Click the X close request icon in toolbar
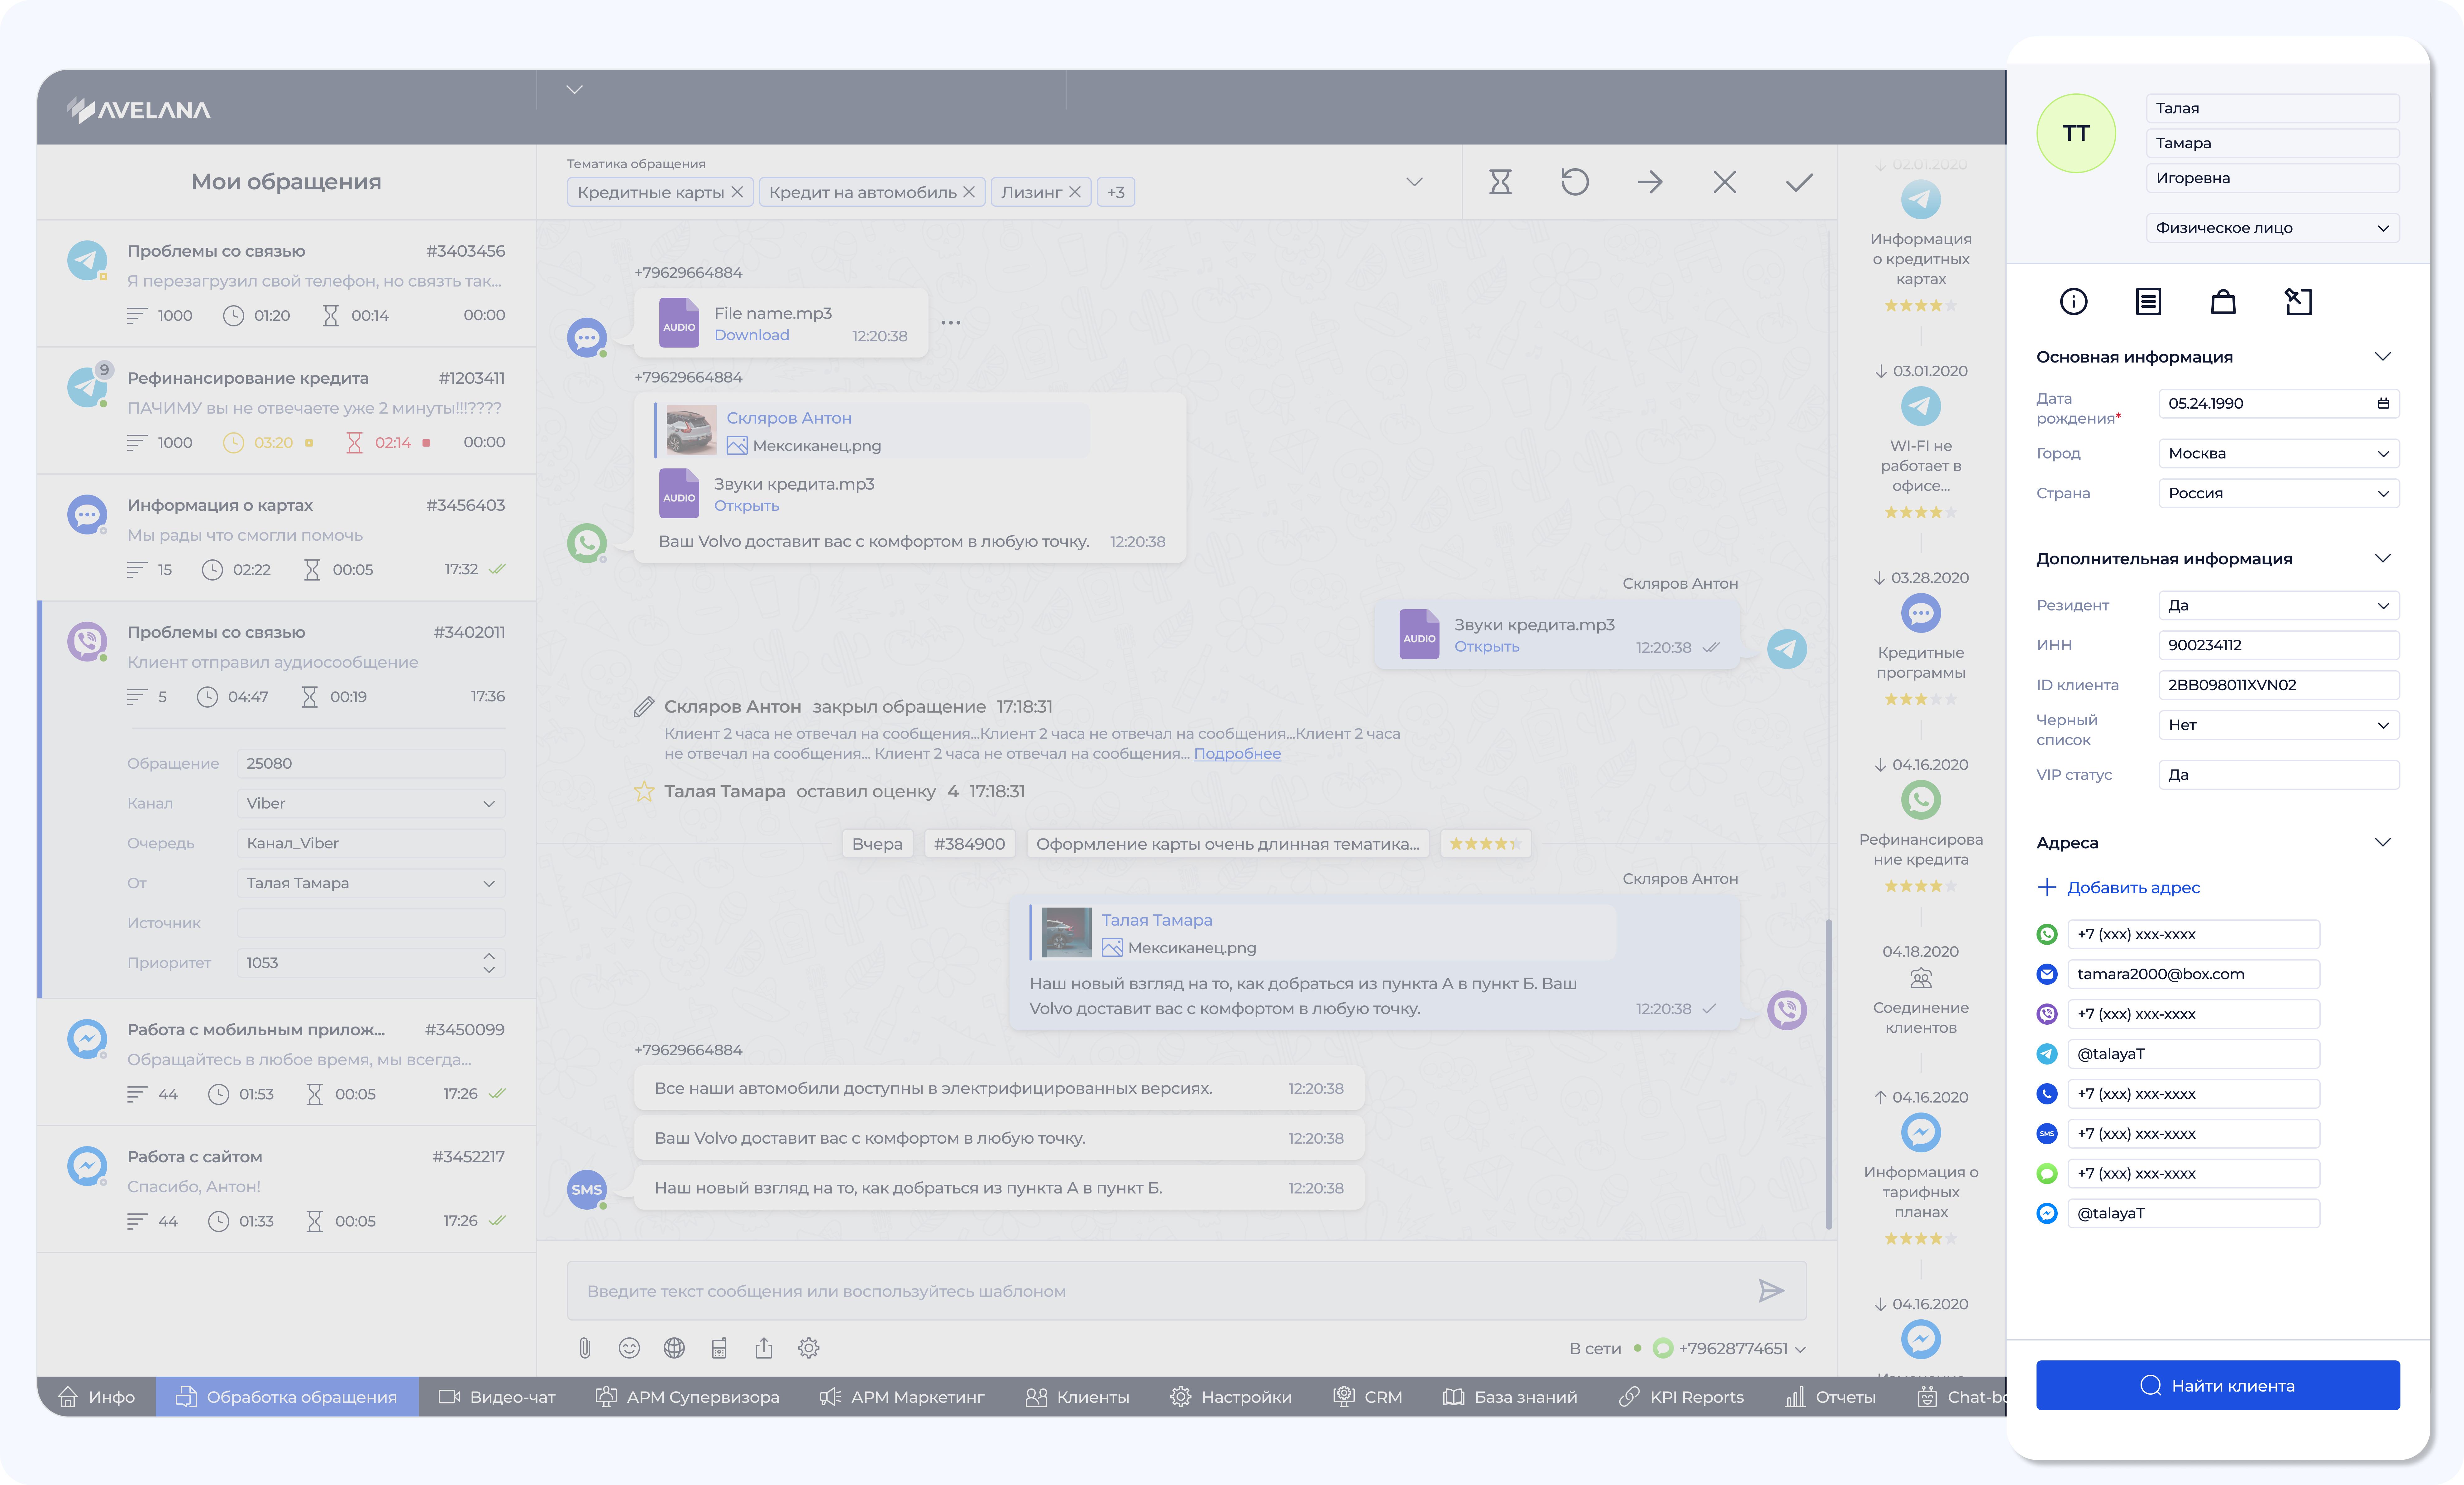The image size is (2464, 1485). [1725, 182]
